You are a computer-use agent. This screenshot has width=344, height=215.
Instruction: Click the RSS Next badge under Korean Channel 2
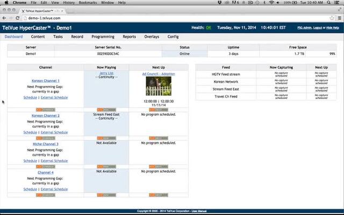click(x=159, y=138)
